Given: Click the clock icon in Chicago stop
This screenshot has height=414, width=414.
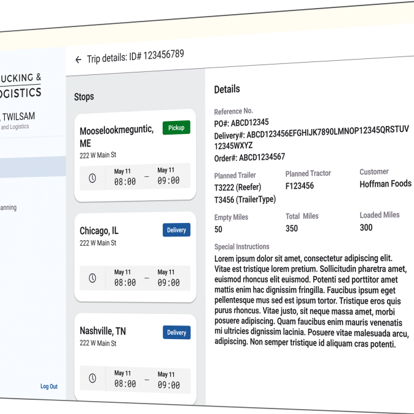Looking at the screenshot, I should (x=93, y=278).
